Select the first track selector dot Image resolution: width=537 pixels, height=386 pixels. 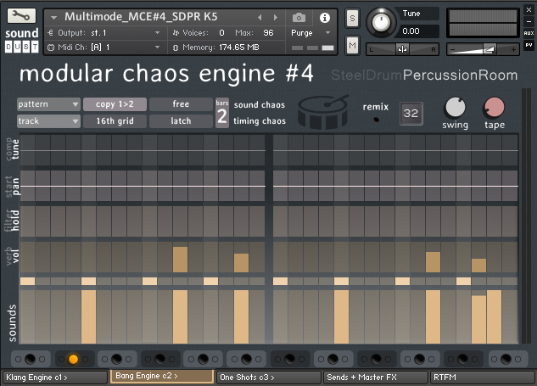pyautogui.click(x=31, y=359)
